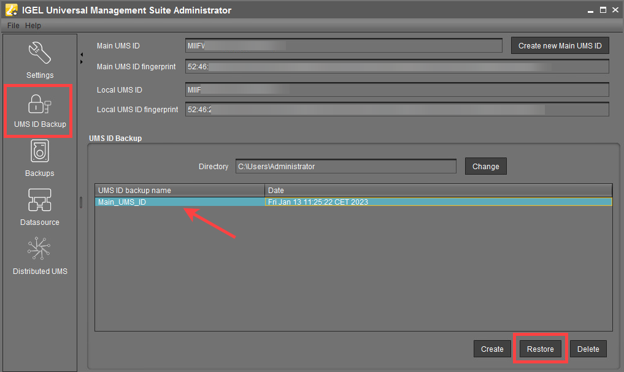Screen dimensions: 624x372
Task: Click the Main UMS ID fingerprint field
Action: tap(396, 67)
